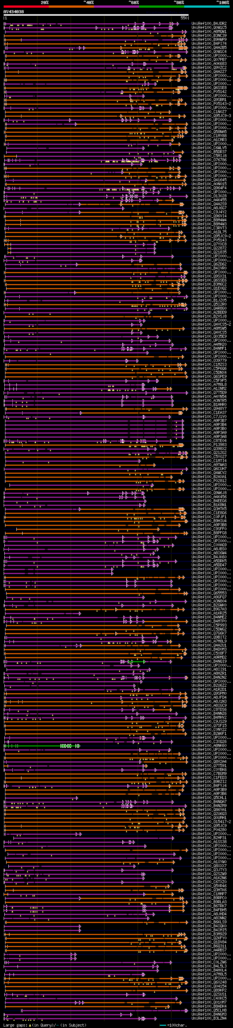Click the UniRef100_Q9VZC2 label

pyautogui.click(x=209, y=68)
